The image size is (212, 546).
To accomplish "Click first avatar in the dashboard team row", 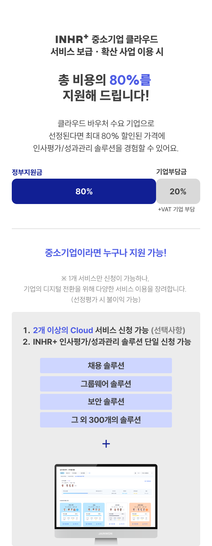I will click(63, 486).
